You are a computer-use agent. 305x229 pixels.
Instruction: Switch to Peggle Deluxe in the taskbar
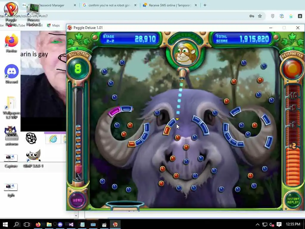click(x=115, y=225)
